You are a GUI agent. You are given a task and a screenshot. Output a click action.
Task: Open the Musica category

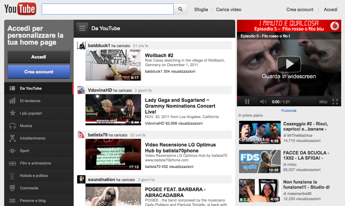(x=26, y=126)
